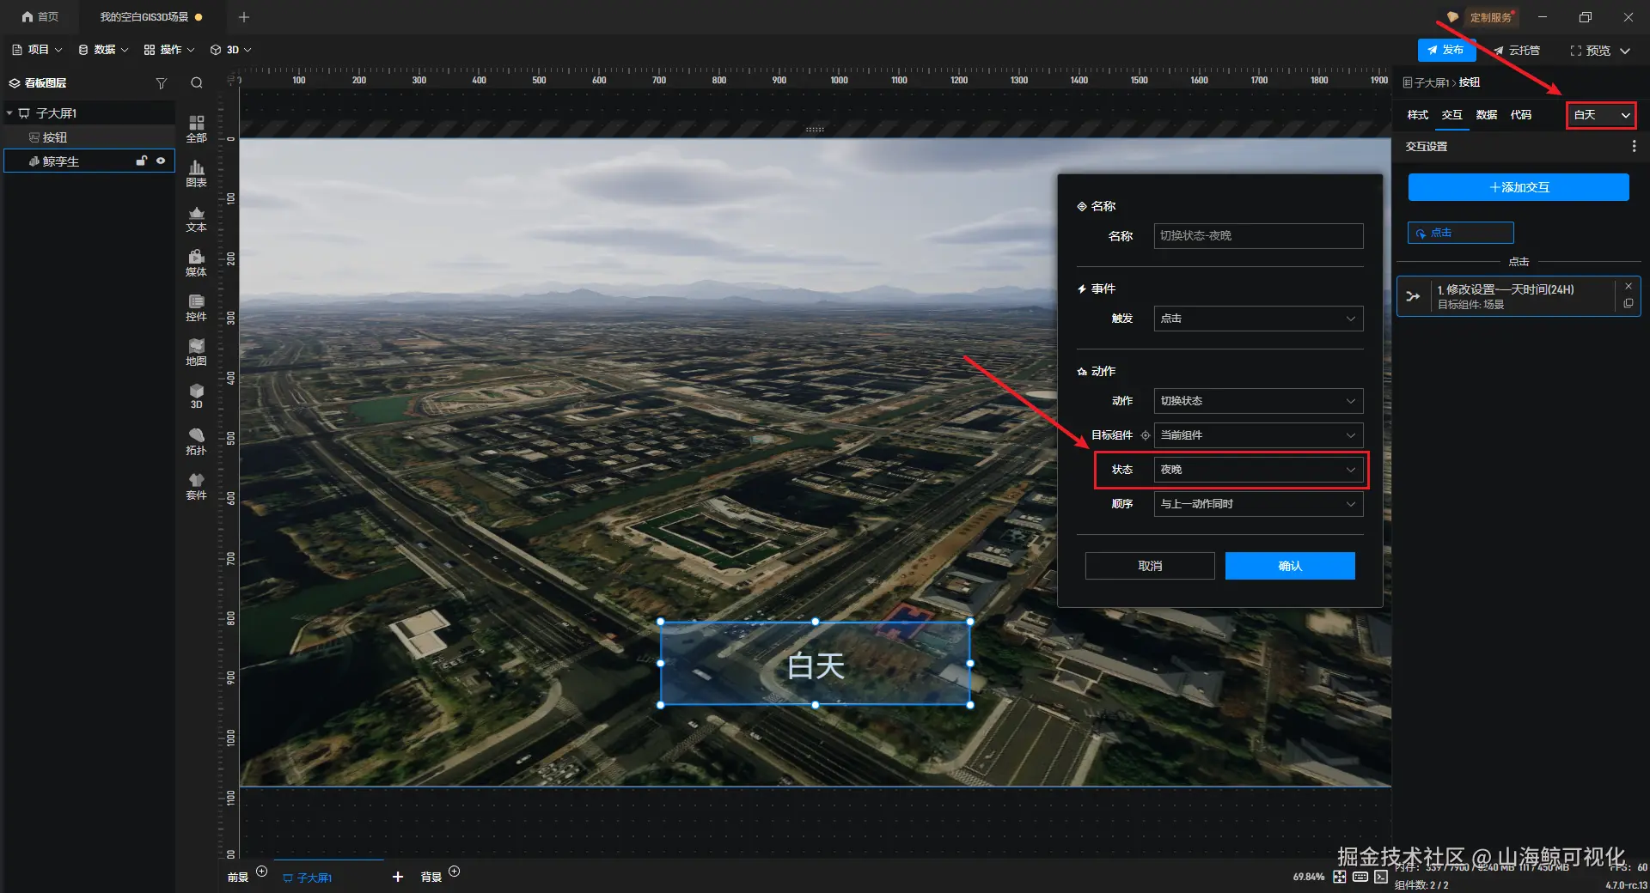Open the 白天 state dropdown at top right
Screen dimensions: 1650x893
[1601, 115]
